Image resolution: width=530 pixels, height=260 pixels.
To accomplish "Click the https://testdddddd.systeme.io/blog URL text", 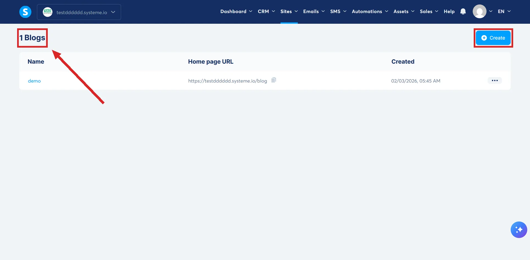I will 227,81.
